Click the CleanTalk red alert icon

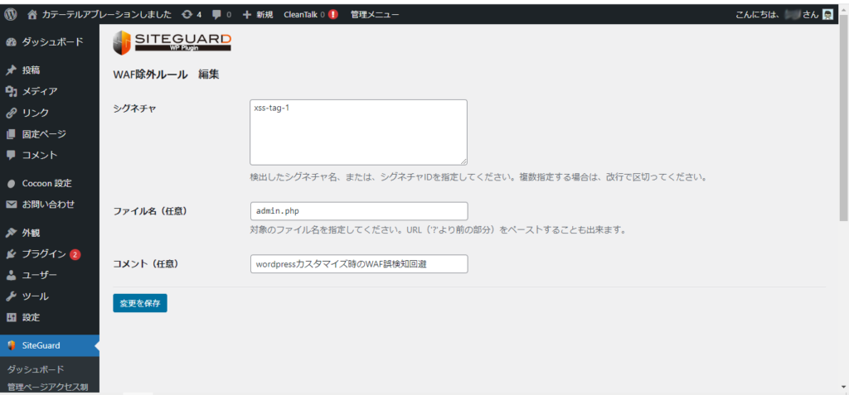click(x=333, y=14)
